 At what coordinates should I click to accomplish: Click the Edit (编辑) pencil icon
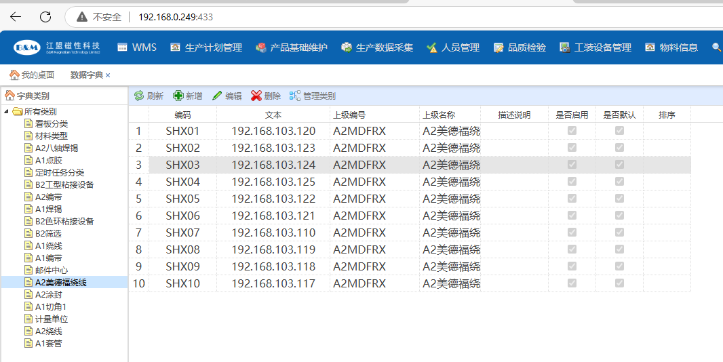coord(217,96)
